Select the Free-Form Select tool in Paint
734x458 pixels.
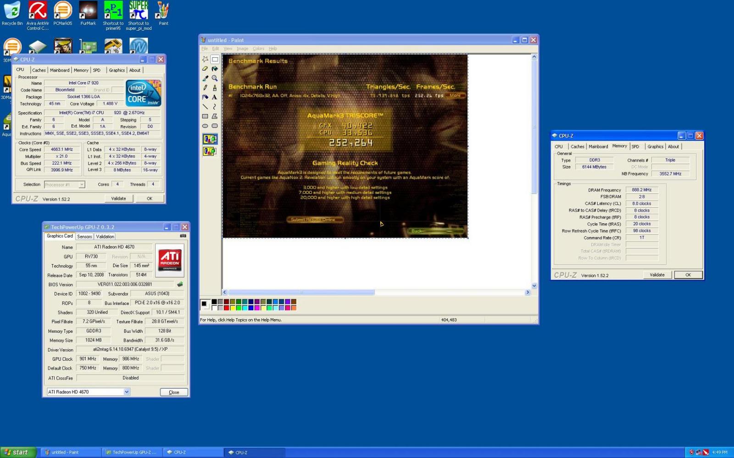pyautogui.click(x=205, y=59)
